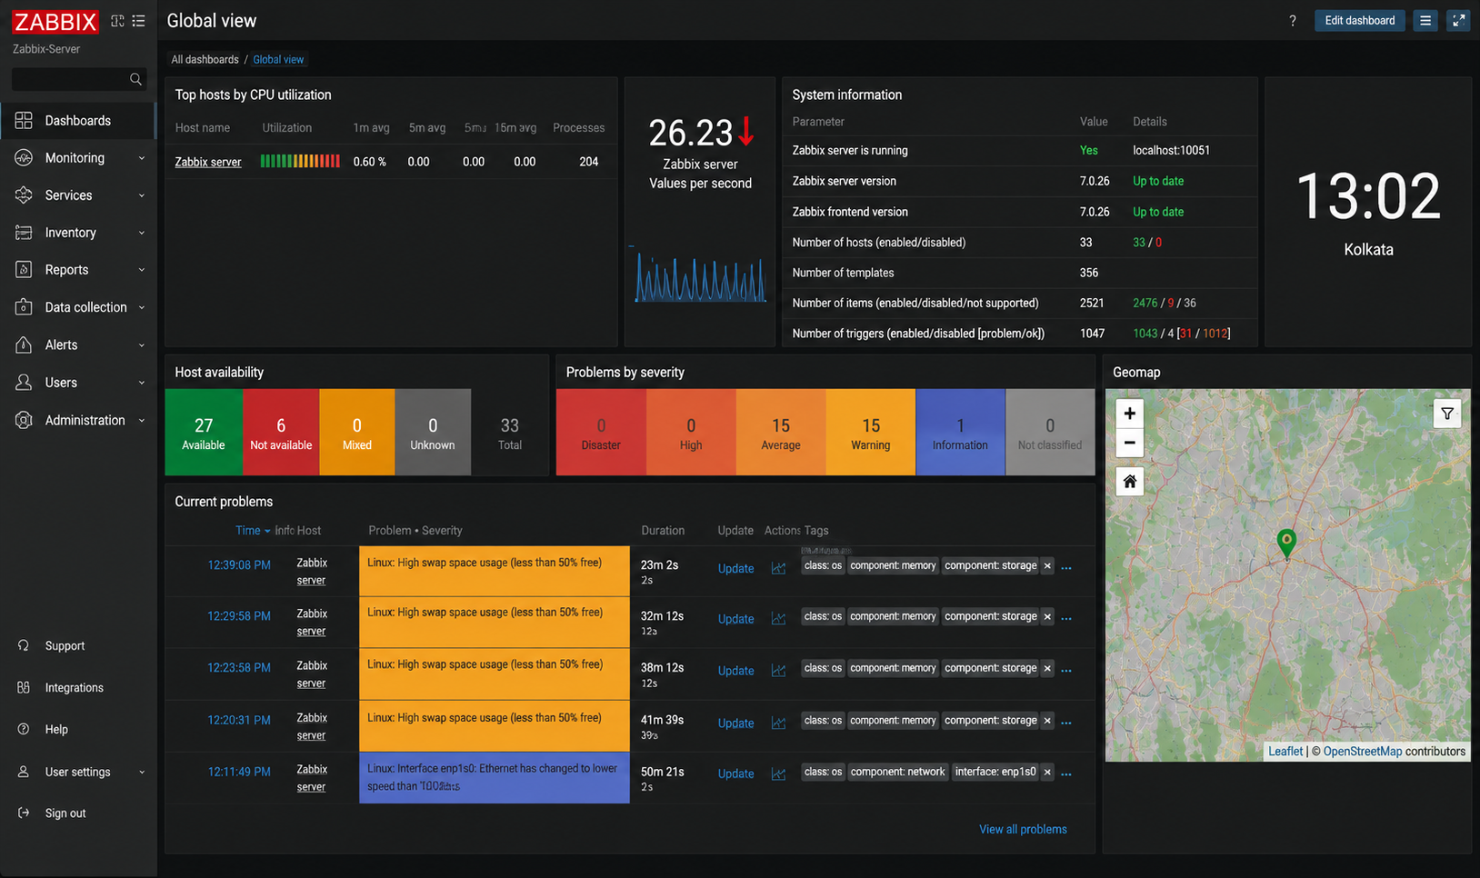Open the Geomap severity filter
This screenshot has height=878, width=1480.
pyautogui.click(x=1446, y=414)
